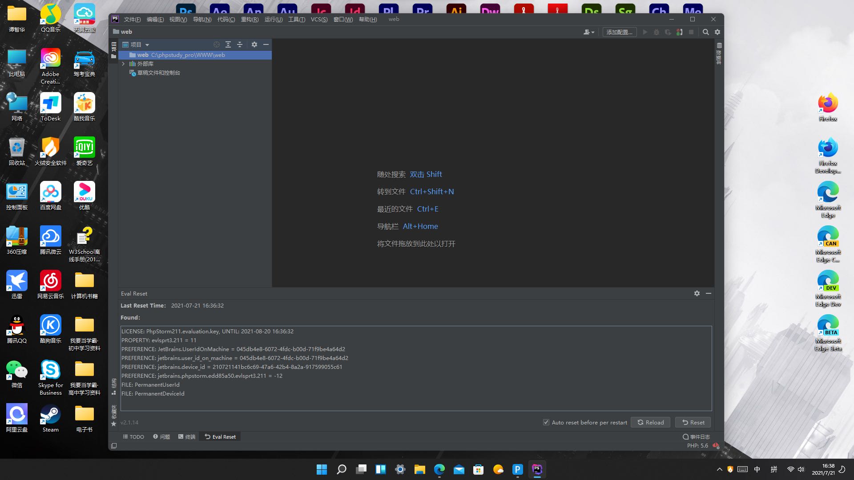Hide the Project tool window
Viewport: 854px width, 480px height.
(x=266, y=44)
